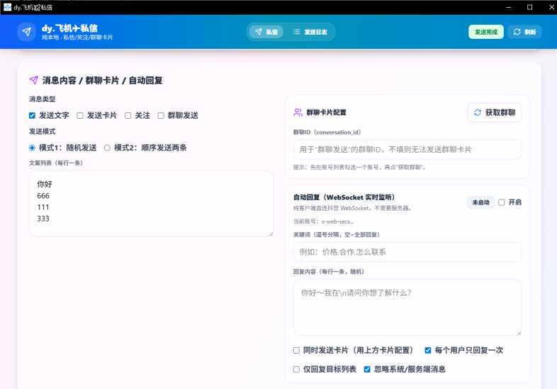Minimize the application window

(x=508, y=7)
